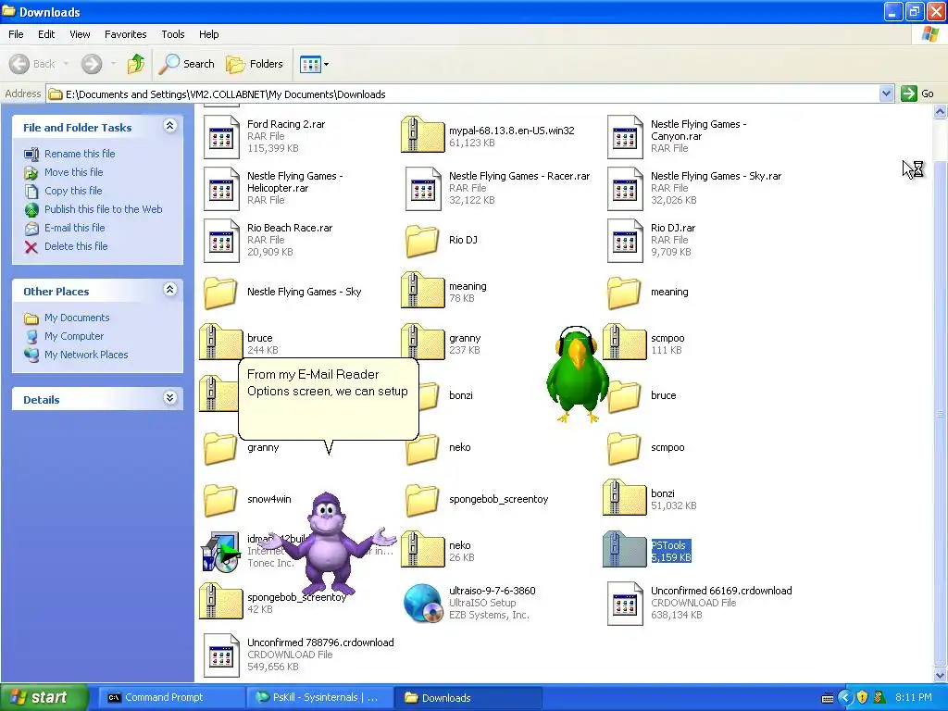Select the meaning 78 KB zip icon

tap(422, 290)
